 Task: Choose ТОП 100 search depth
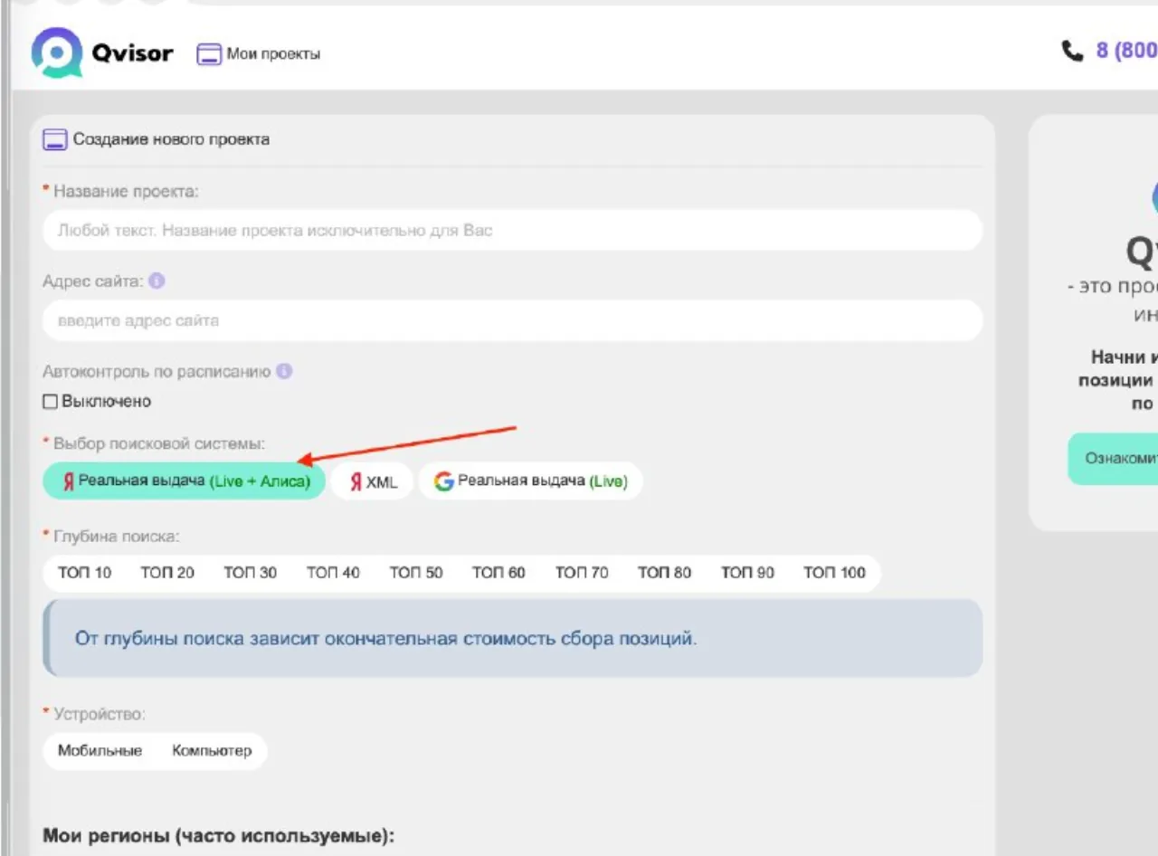[834, 573]
